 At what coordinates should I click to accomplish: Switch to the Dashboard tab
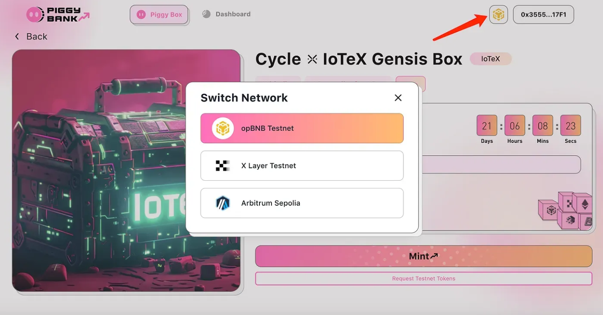(x=226, y=14)
